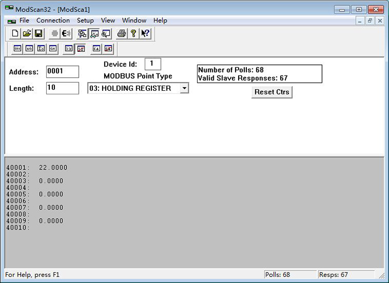Open the MODBUS Point Type dropdown arrow
This screenshot has width=389, height=283.
184,89
